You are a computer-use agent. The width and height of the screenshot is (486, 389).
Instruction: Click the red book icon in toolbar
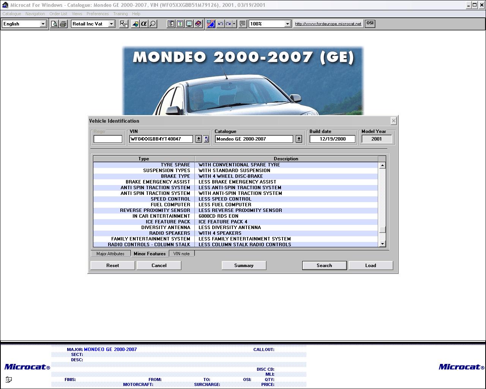(x=198, y=24)
